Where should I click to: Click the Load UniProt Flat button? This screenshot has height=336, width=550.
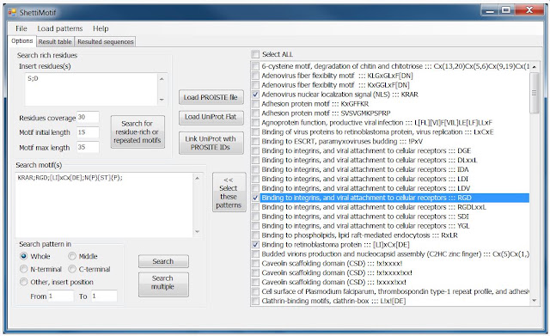[211, 117]
